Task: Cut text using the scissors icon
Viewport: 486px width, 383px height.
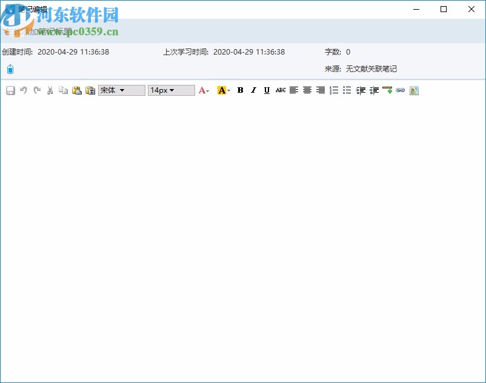Action: click(x=50, y=90)
